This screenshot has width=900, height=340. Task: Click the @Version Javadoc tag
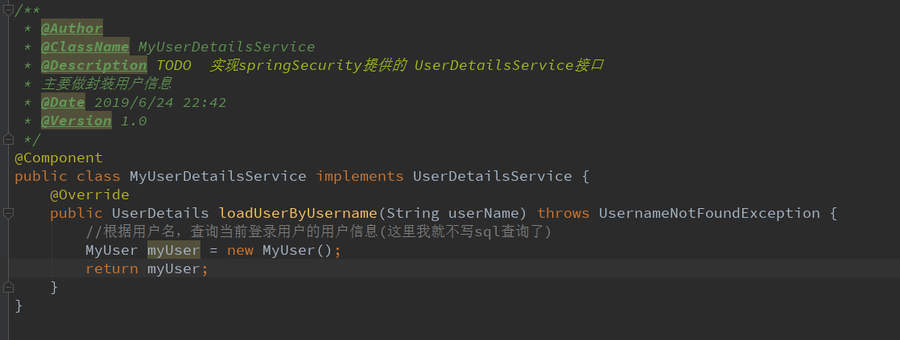(x=76, y=121)
